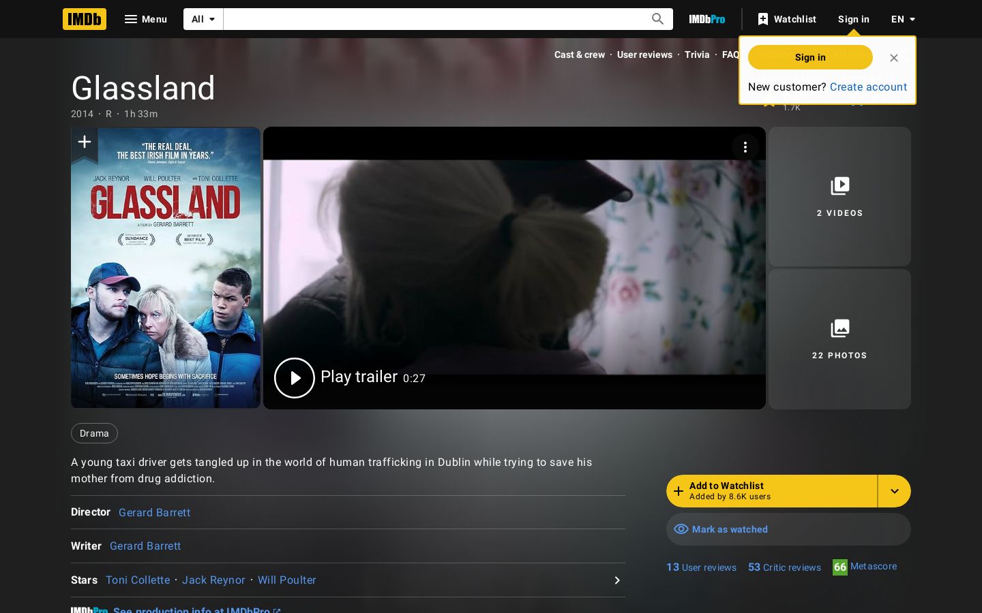Viewport: 982px width, 613px height.
Task: View the 66 Metascore details
Action: [865, 567]
